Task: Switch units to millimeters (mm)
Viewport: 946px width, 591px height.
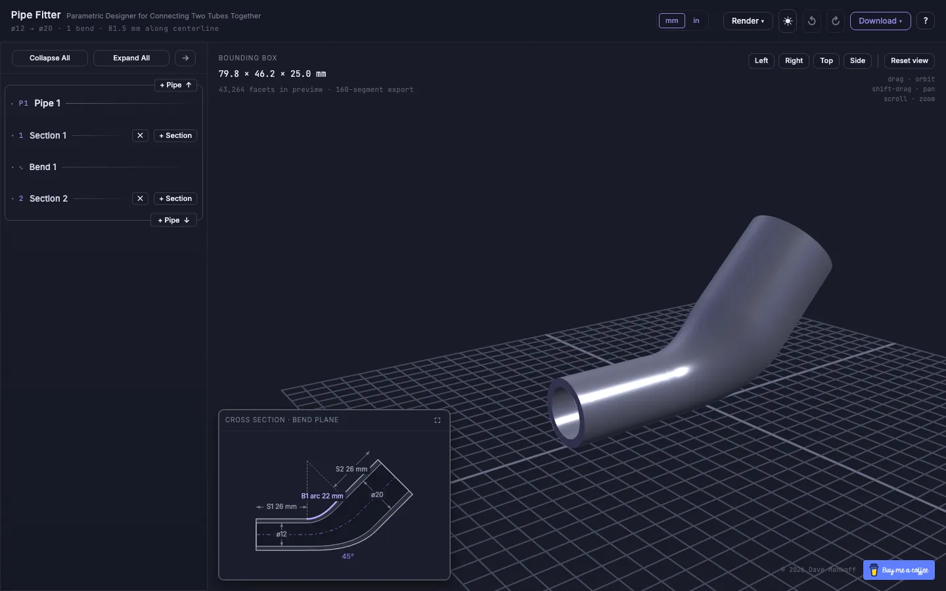Action: click(671, 21)
